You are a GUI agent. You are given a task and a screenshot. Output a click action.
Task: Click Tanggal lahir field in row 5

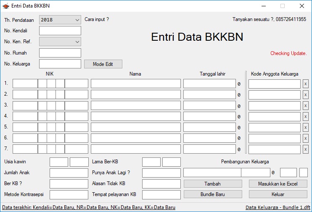pyautogui.click(x=209, y=127)
